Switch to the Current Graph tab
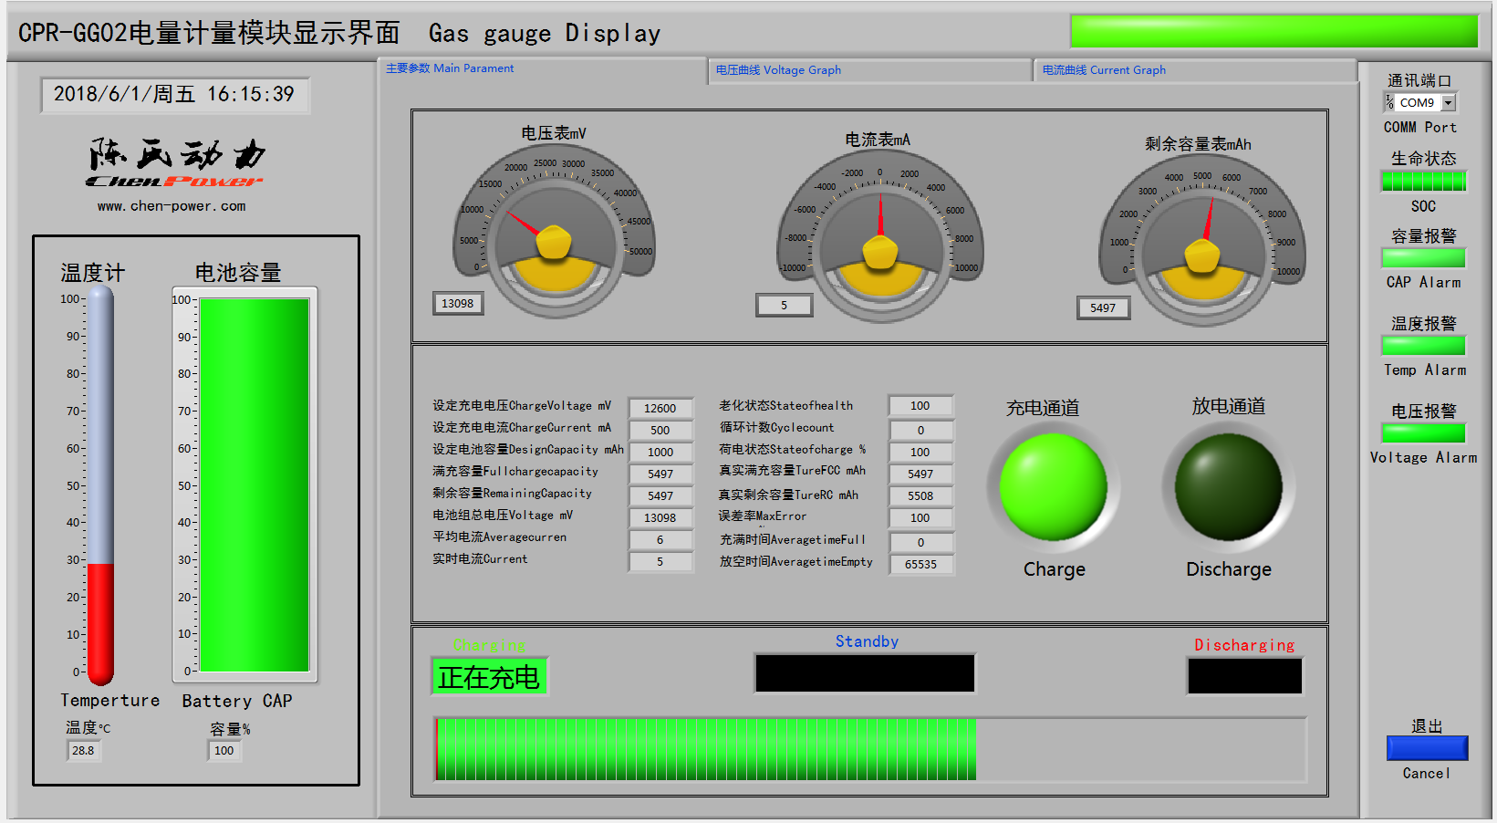This screenshot has height=823, width=1497. pos(1194,70)
